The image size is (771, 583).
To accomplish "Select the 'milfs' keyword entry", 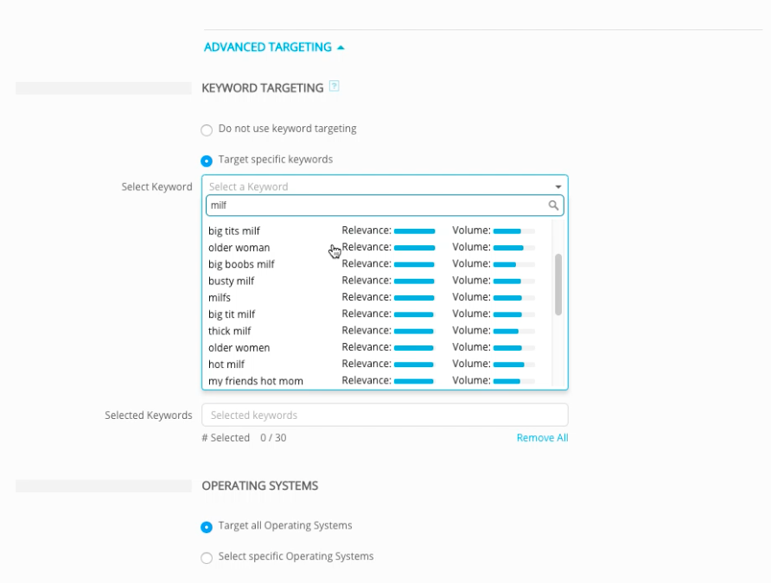I will tap(220, 298).
